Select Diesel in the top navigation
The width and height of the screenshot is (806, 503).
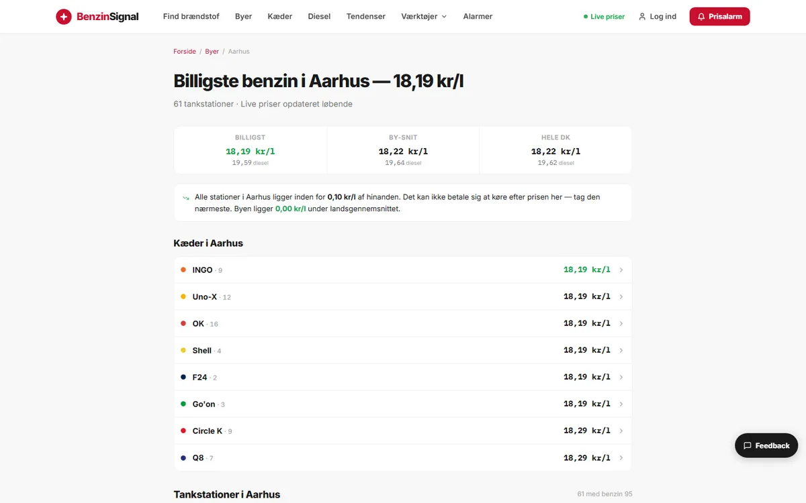[319, 17]
